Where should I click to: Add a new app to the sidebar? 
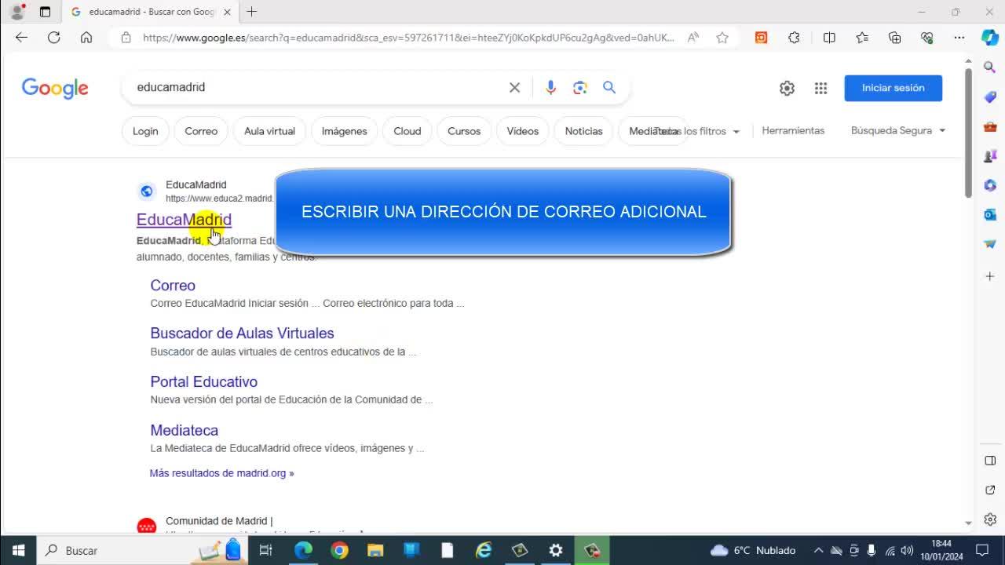click(x=990, y=276)
